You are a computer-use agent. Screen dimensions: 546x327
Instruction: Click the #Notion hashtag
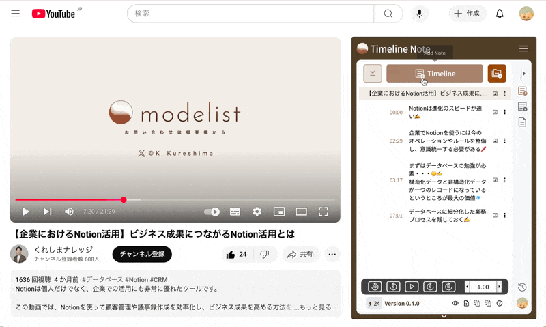point(136,280)
